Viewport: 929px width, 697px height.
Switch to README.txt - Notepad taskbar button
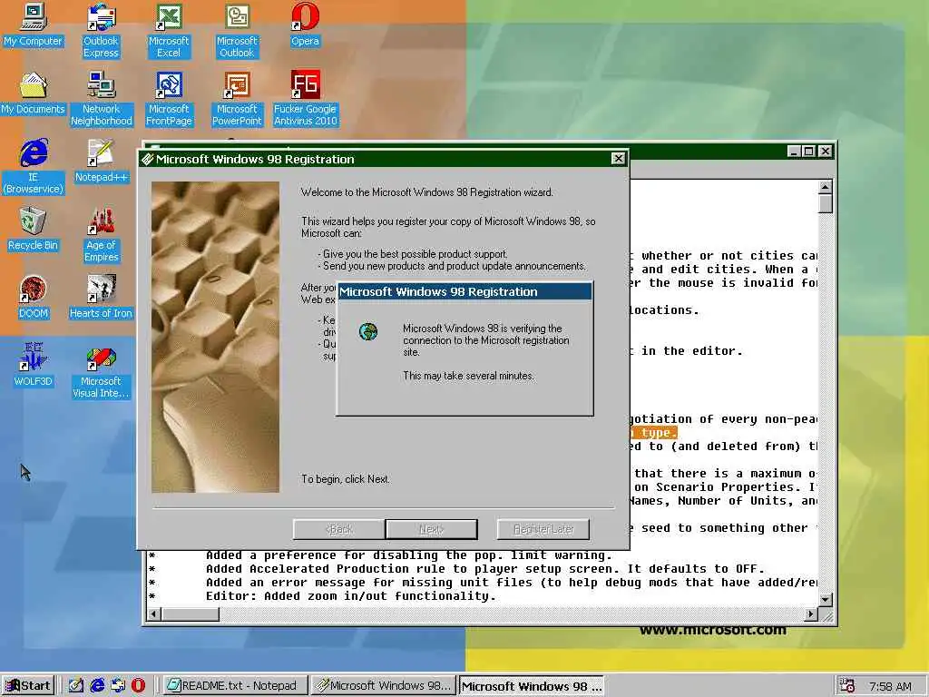pyautogui.click(x=235, y=686)
